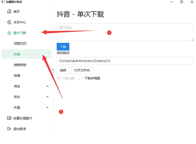Click the 保存路径 label

point(63,53)
